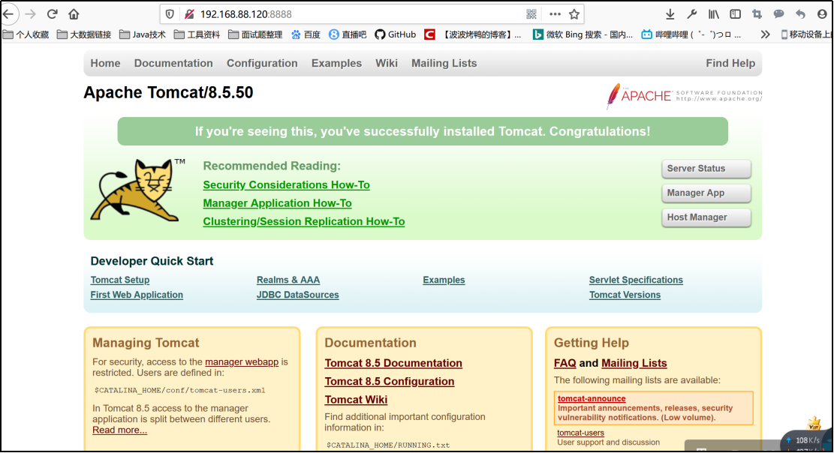Open the Servlet Specifications link
The height and width of the screenshot is (453, 834).
click(636, 280)
